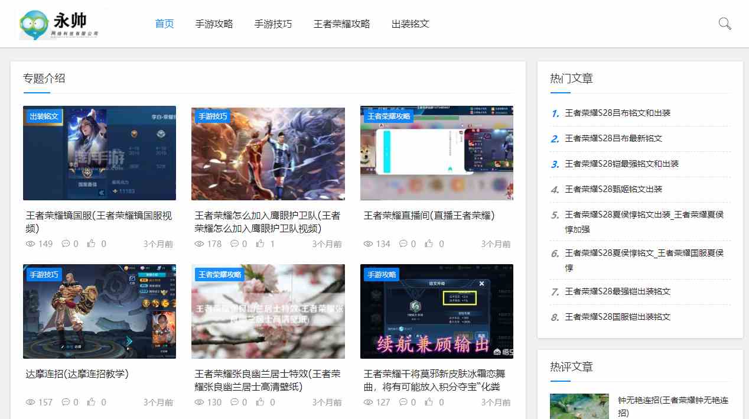This screenshot has height=419, width=749.
Task: Open 王者荣耀攻略 navigation menu item
Action: tap(341, 24)
